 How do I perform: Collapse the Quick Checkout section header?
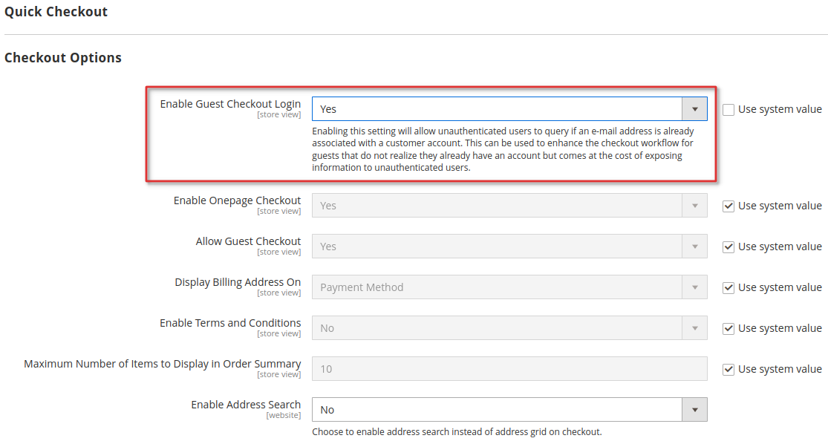tap(56, 12)
